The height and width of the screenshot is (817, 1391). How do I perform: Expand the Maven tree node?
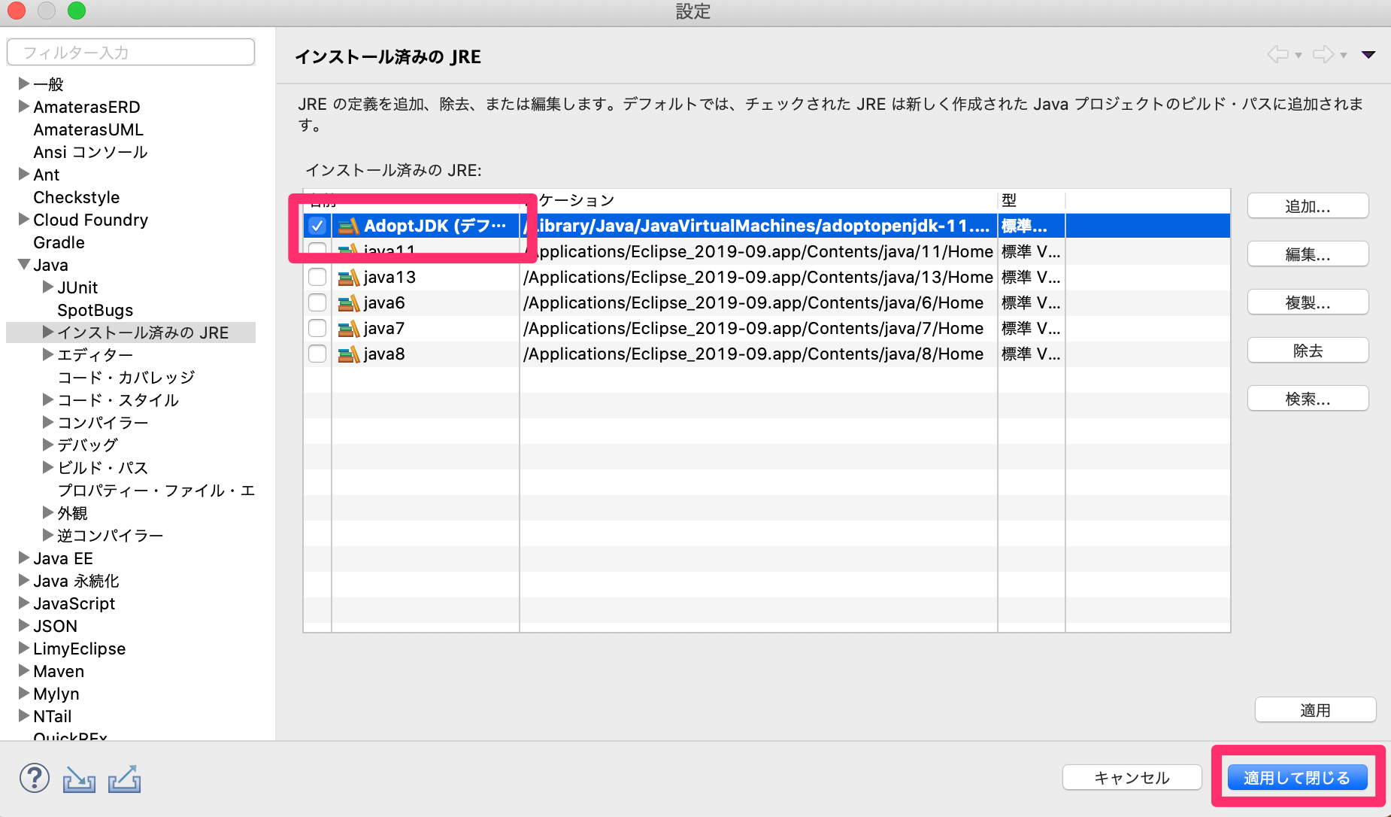[x=24, y=670]
